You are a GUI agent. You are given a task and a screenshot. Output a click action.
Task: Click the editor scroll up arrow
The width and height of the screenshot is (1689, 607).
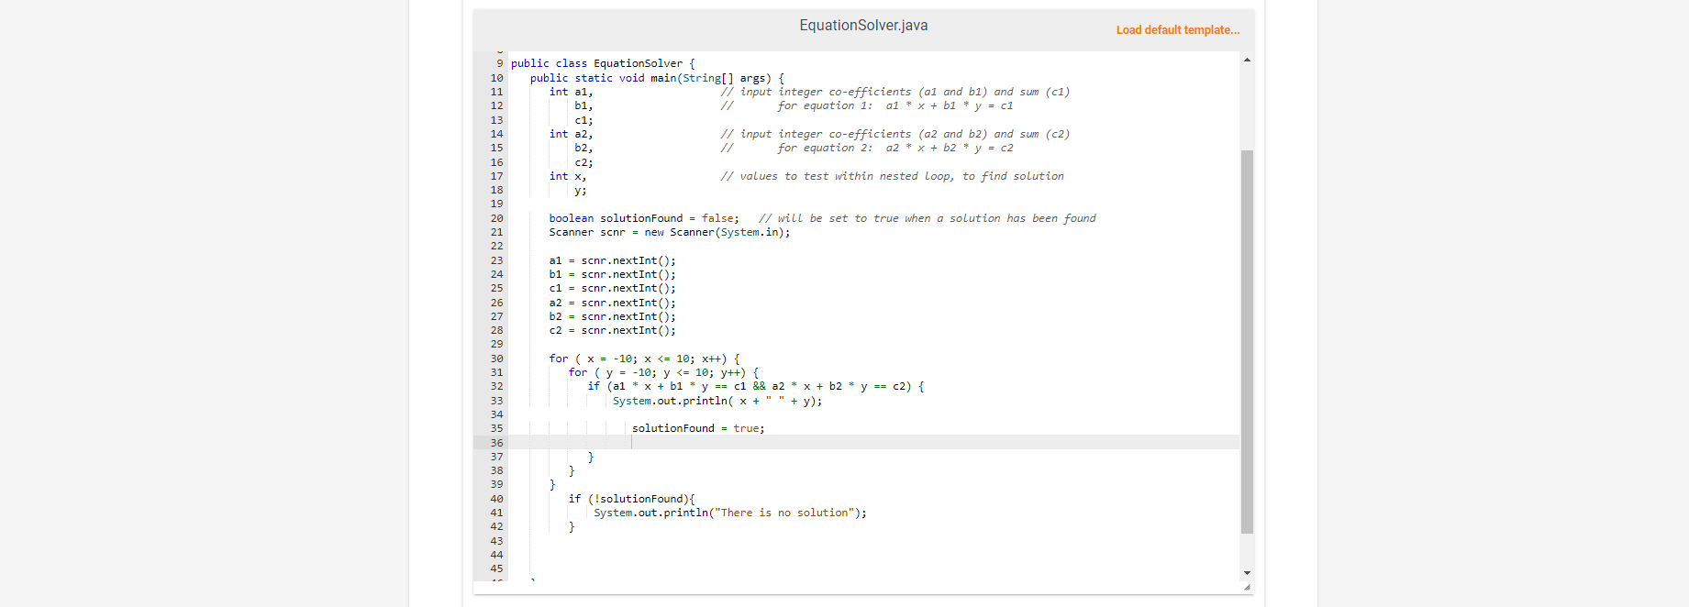coord(1247,60)
